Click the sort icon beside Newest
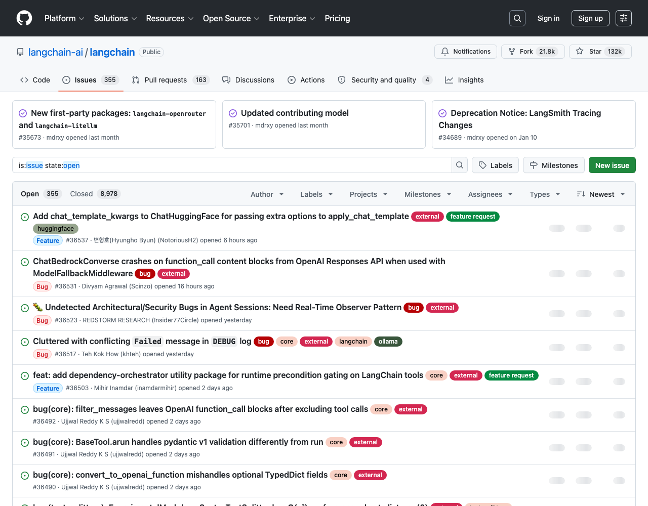Screen dimensions: 648x506 581,194
